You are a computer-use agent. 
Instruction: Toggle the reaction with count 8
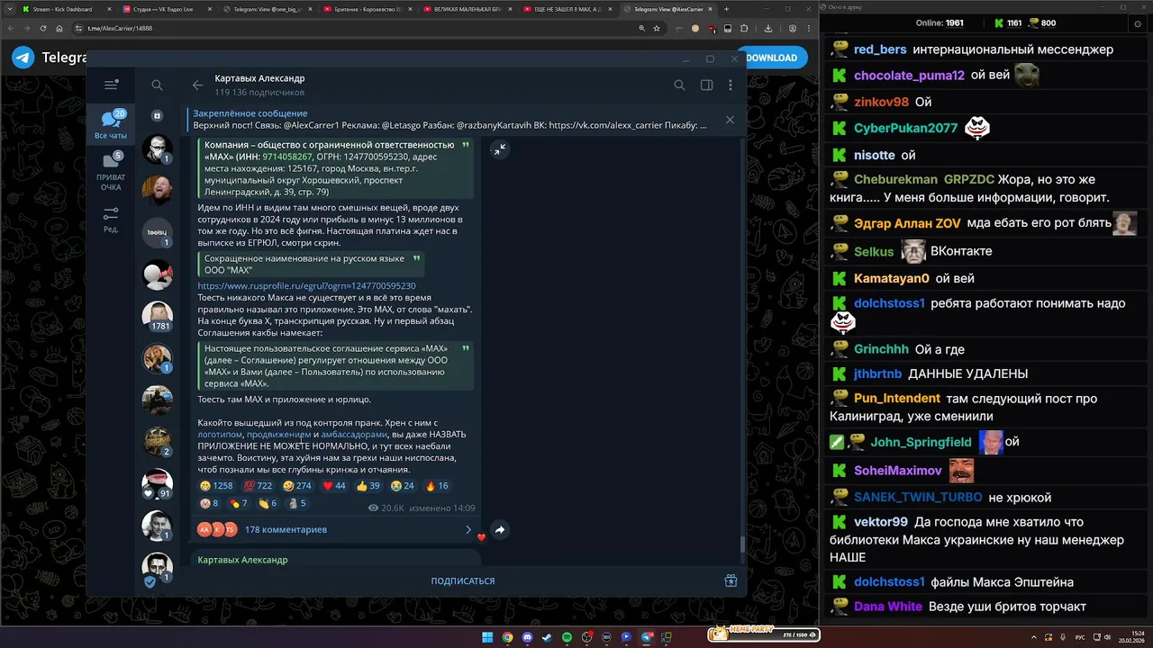coord(210,503)
